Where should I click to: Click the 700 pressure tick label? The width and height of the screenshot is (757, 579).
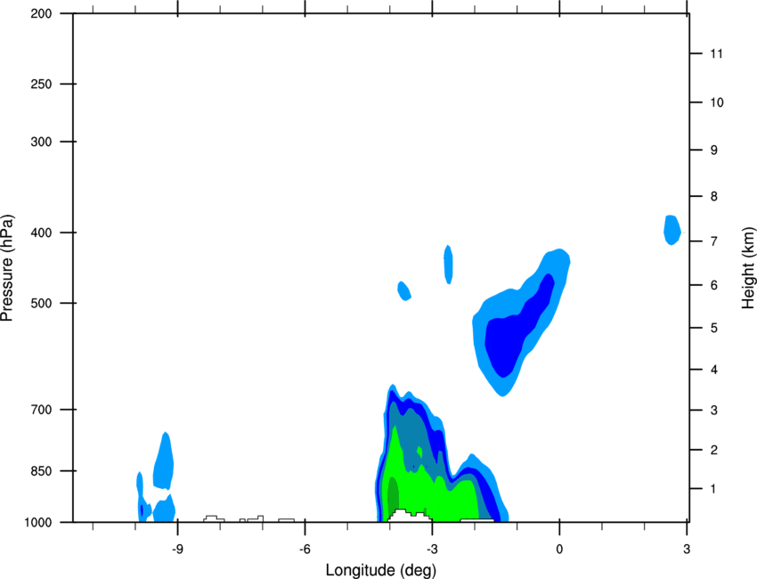pyautogui.click(x=41, y=410)
